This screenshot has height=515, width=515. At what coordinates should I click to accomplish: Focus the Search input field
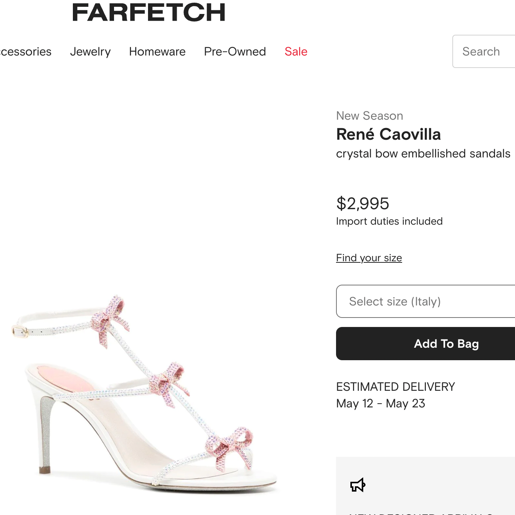[485, 51]
